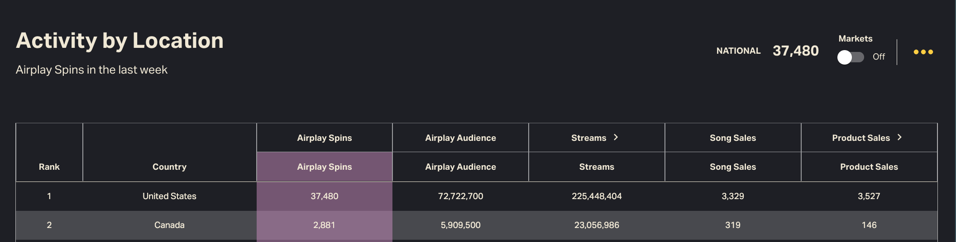
Task: Click the National total 37,480 figure
Action: 795,51
